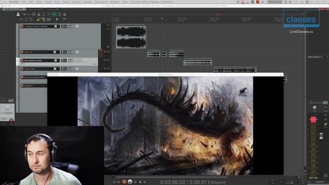Arm recording on the top Trailer track
The height and width of the screenshot is (185, 329).
point(22,26)
